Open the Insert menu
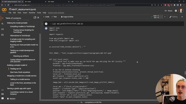186x104 pixels. [x=25, y=13]
